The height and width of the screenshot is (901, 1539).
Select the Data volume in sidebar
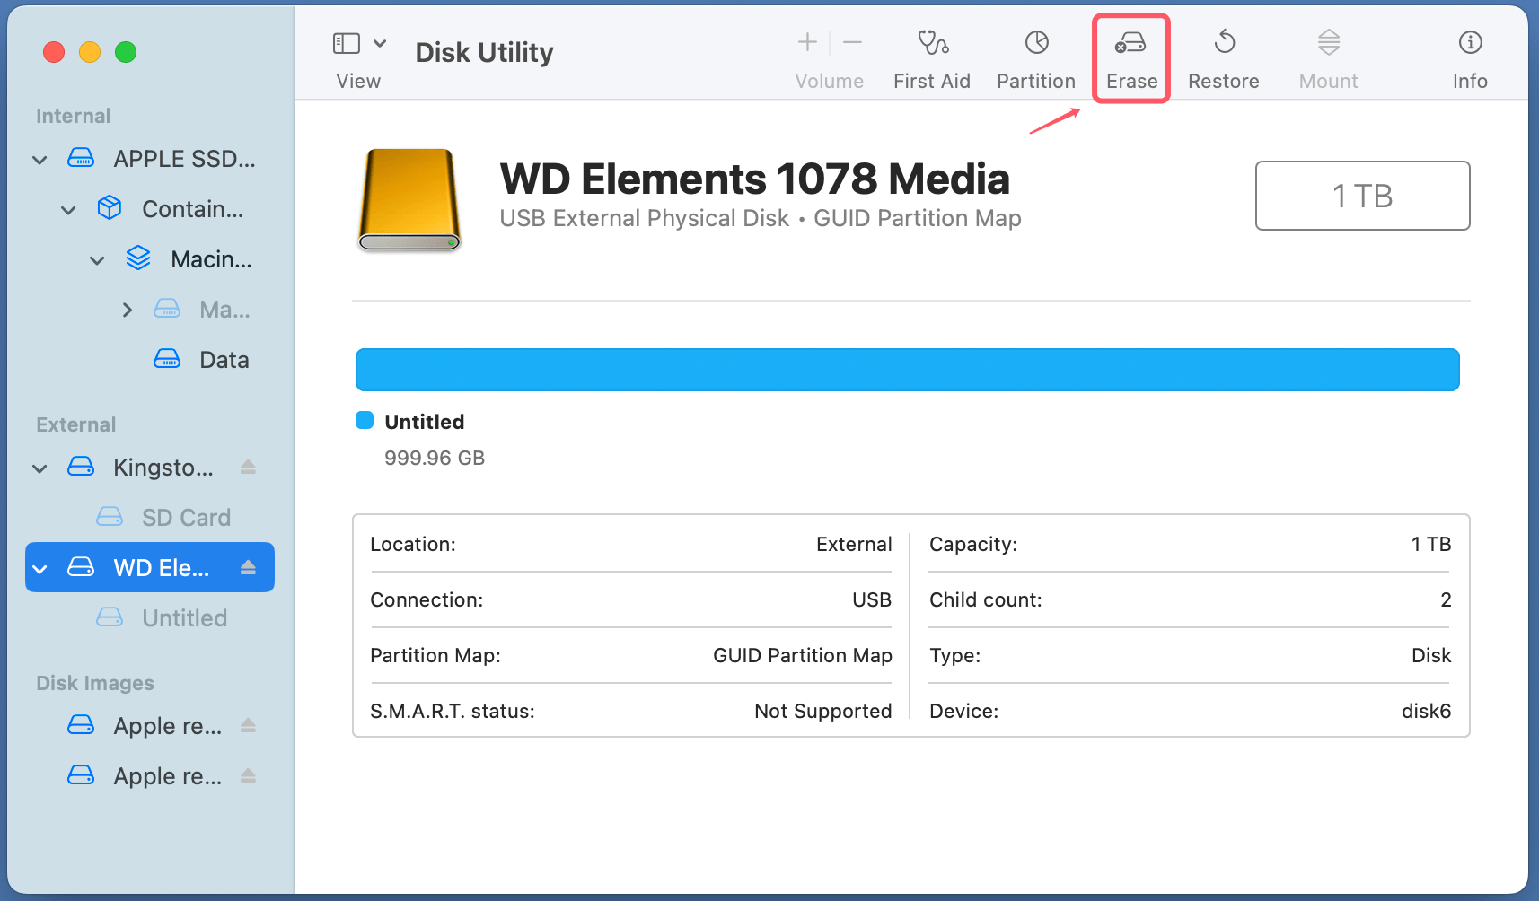[x=223, y=359]
